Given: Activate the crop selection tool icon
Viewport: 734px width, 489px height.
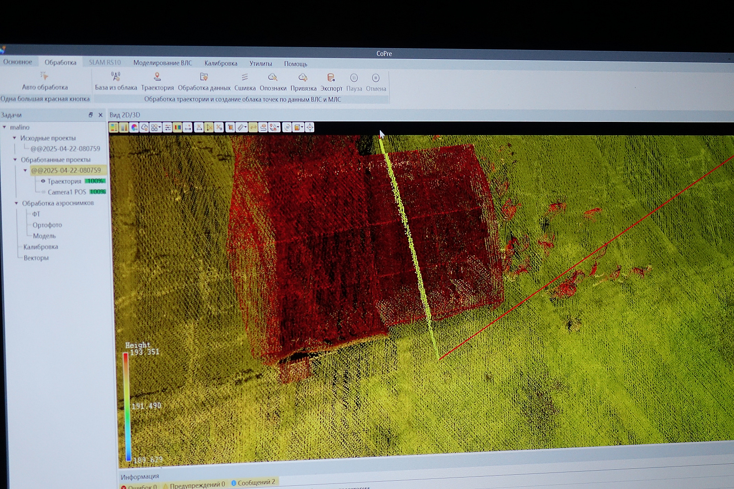Looking at the screenshot, I should pyautogui.click(x=230, y=127).
